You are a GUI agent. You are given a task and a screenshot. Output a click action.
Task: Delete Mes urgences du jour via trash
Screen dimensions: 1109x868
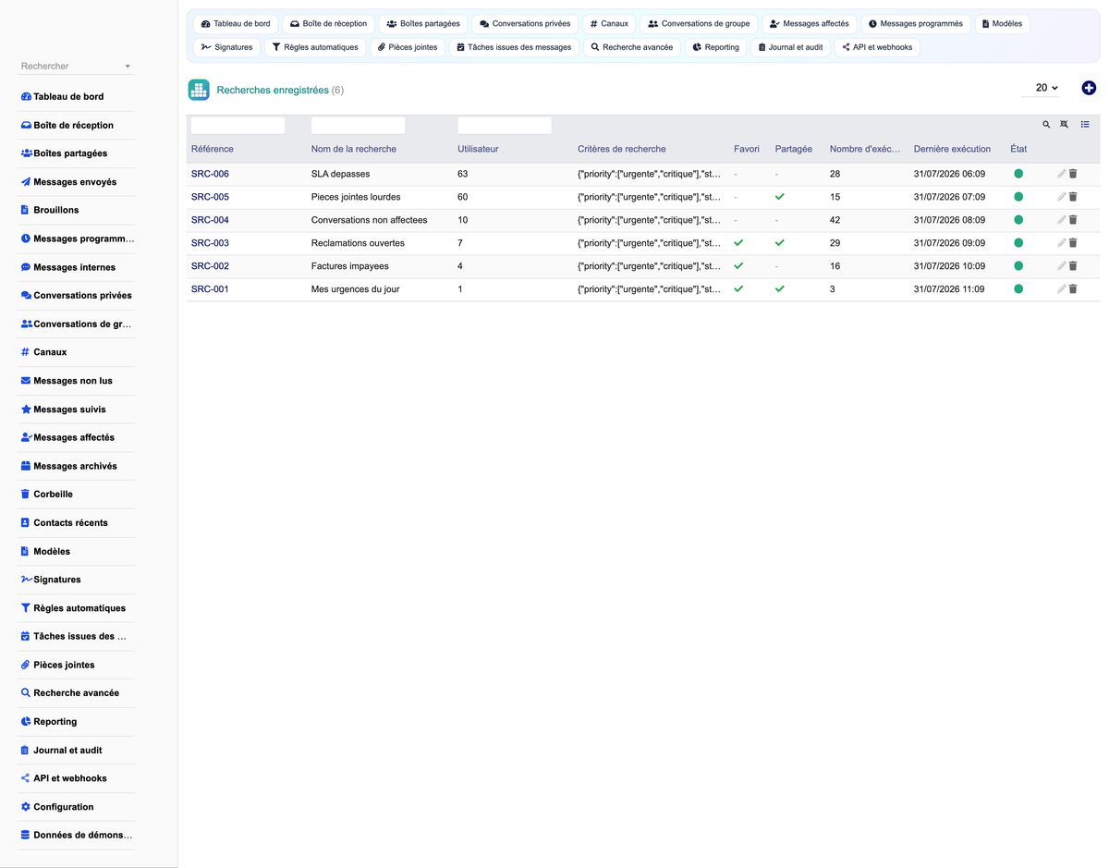point(1073,289)
